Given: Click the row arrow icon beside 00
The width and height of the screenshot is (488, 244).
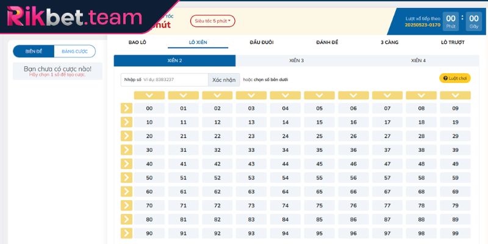Looking at the screenshot, I should click(x=126, y=108).
